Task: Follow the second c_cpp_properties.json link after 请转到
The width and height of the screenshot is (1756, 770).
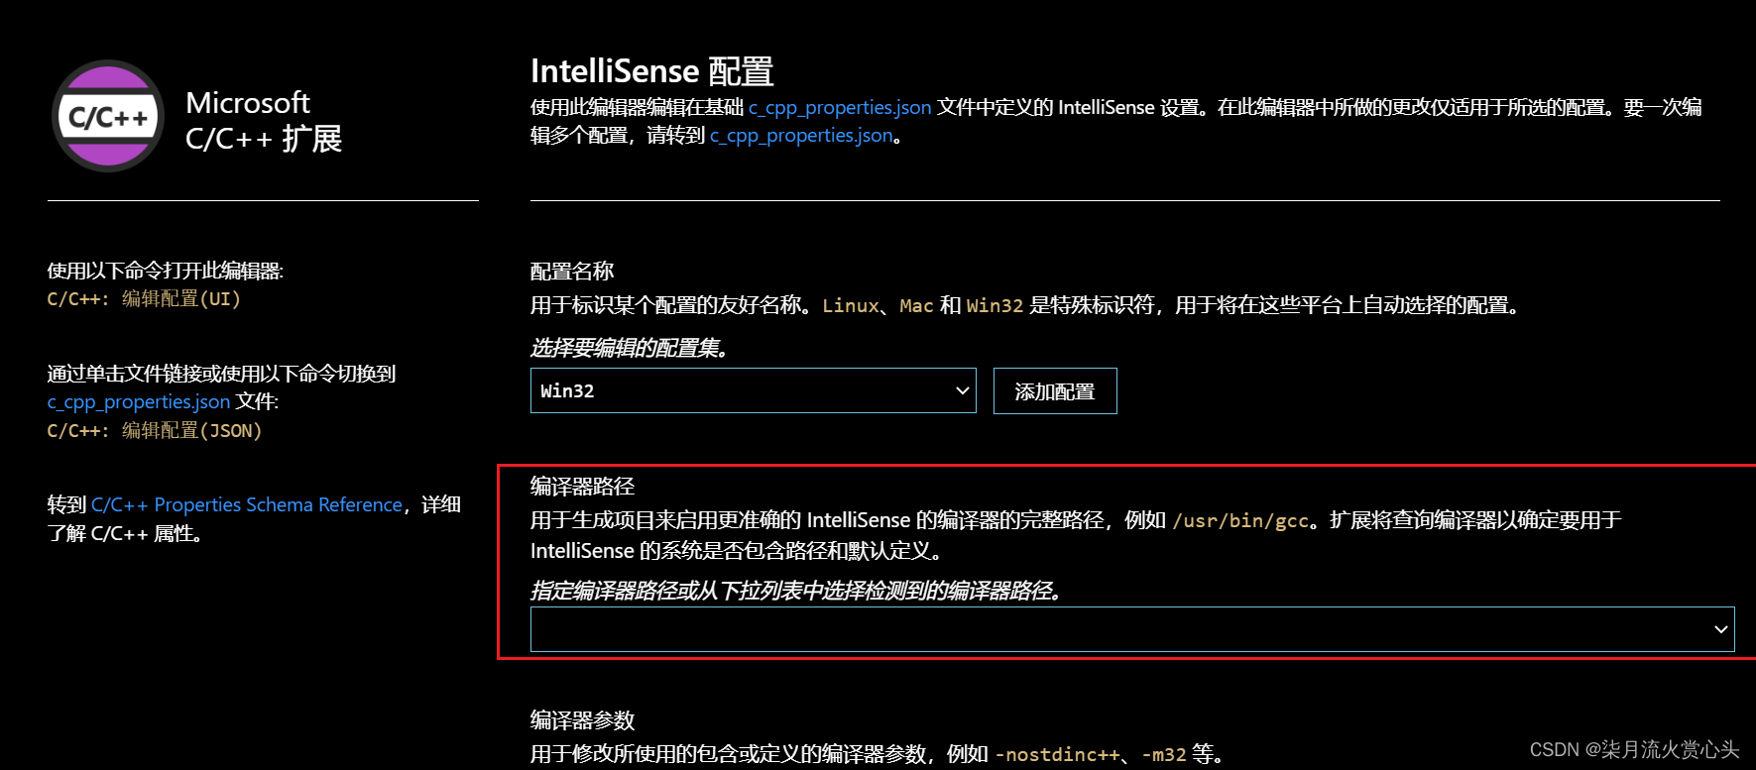Action: tap(801, 135)
